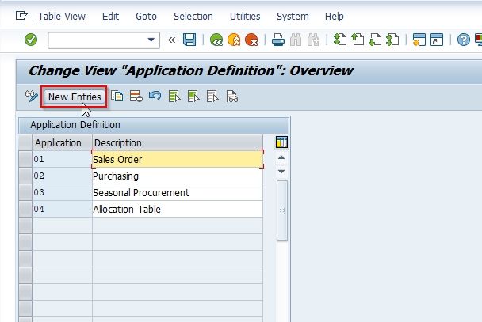The width and height of the screenshot is (482, 322).
Task: Click the Application column header
Action: coord(62,143)
